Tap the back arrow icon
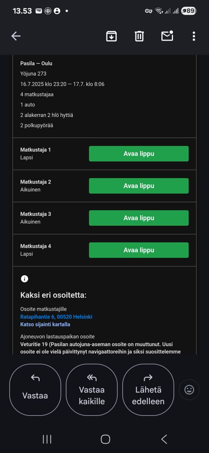209x453 pixels. [x=16, y=36]
